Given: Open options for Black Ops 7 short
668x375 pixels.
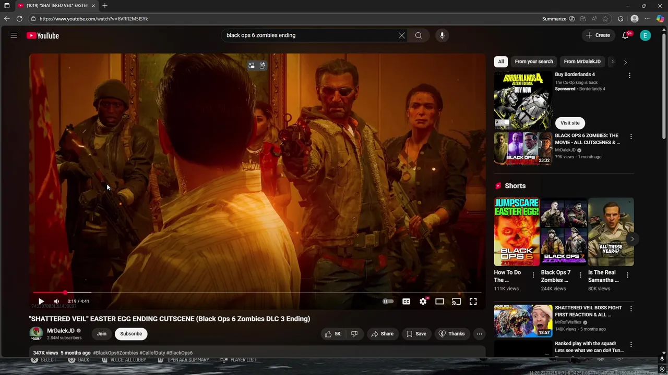Looking at the screenshot, I should 580,275.
